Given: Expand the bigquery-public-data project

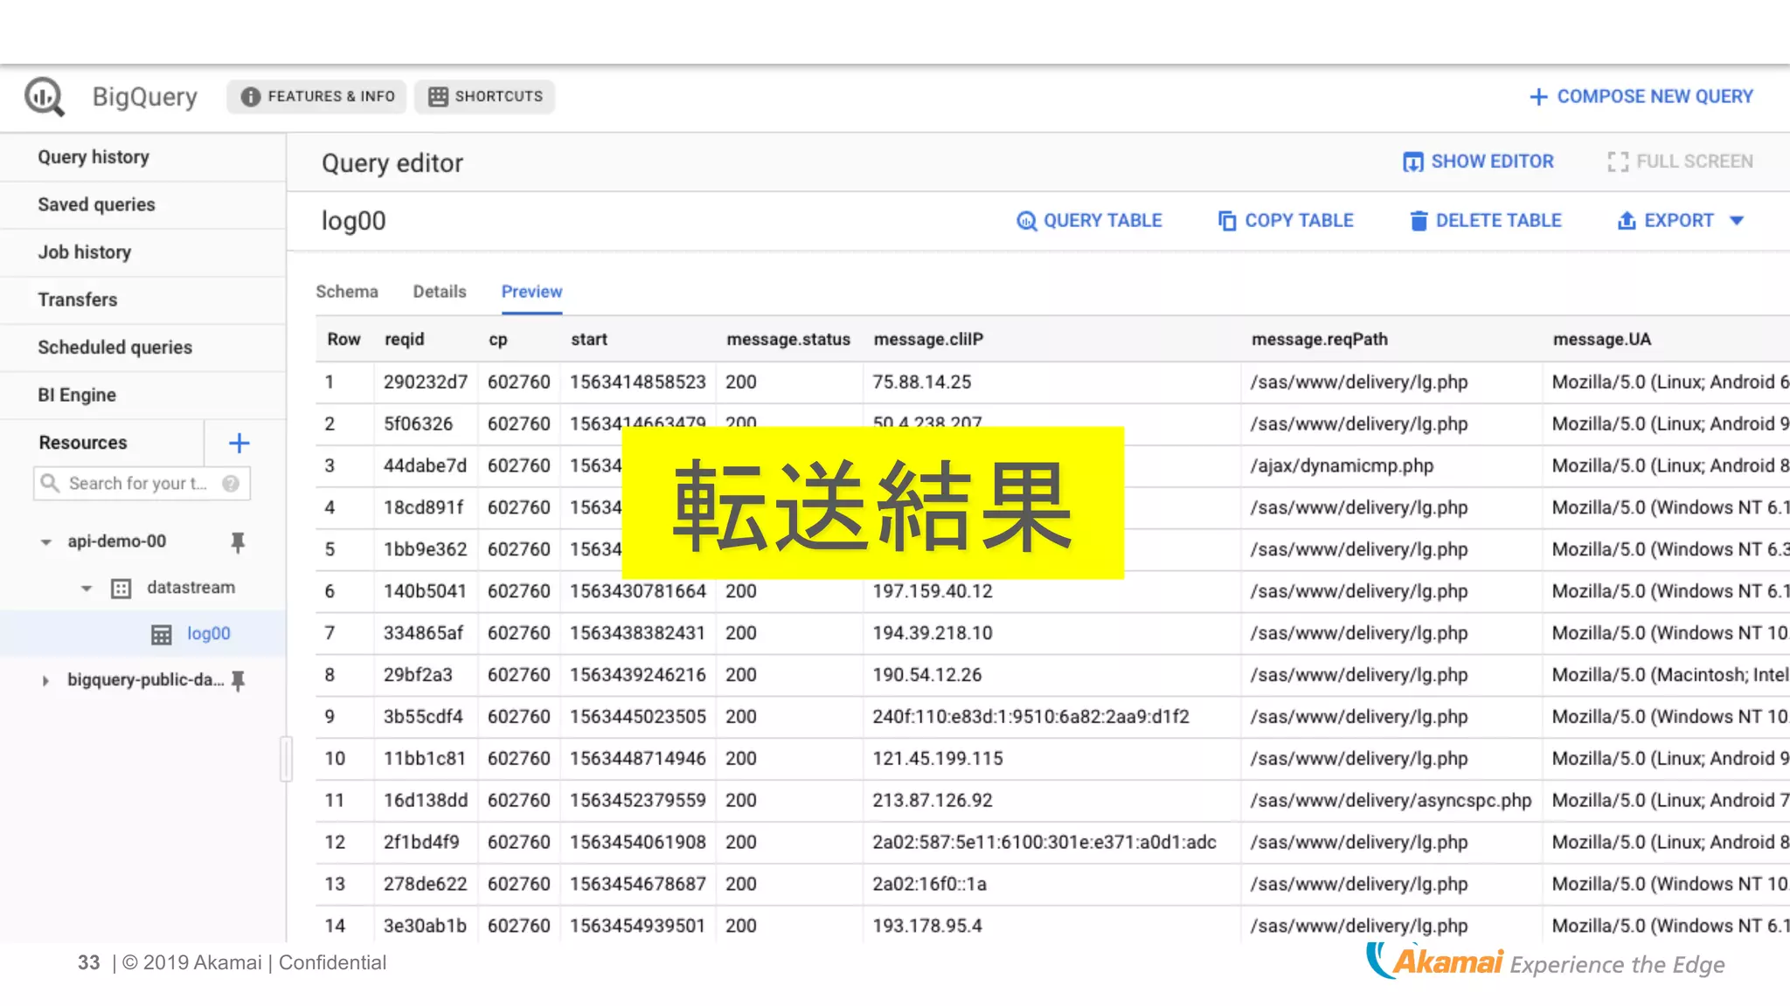Looking at the screenshot, I should pos(45,680).
